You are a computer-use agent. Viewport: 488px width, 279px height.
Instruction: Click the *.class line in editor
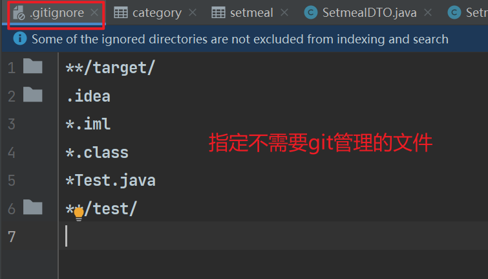(x=97, y=153)
